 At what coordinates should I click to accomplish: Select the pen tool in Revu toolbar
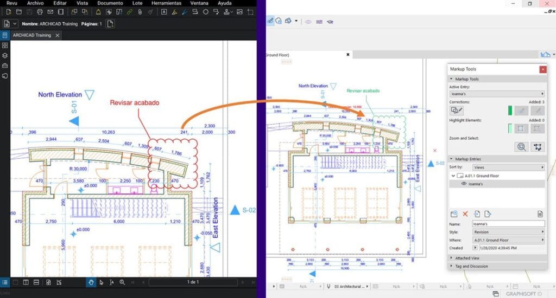185,12
